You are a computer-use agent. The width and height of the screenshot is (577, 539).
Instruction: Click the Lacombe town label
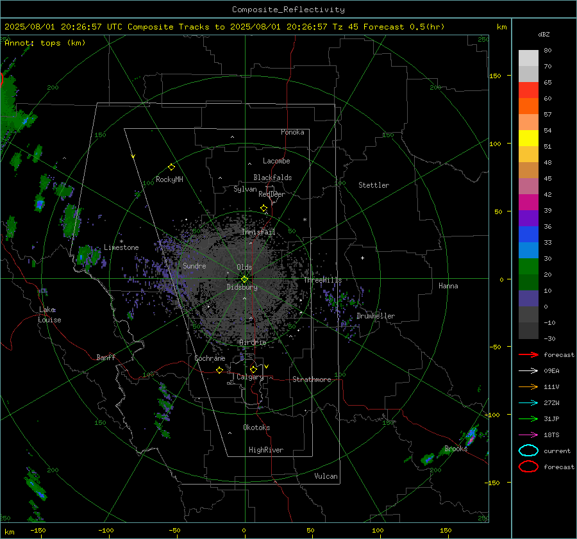276,161
